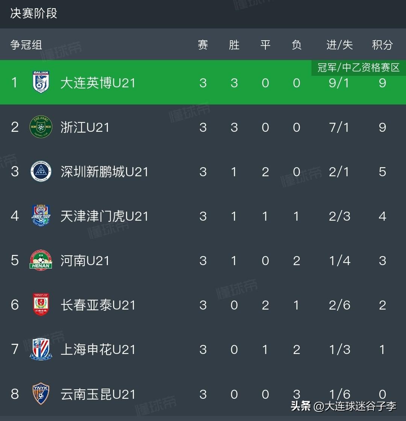
Task: Open team name 大连英博U21
Action: click(x=98, y=83)
